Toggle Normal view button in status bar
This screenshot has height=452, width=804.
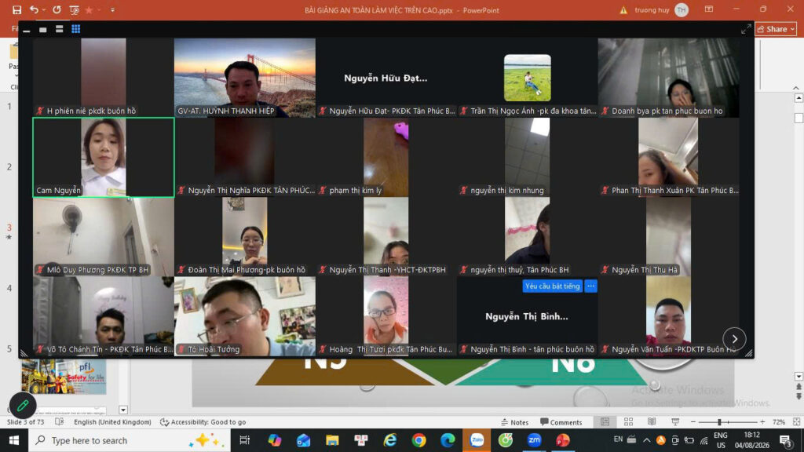click(605, 421)
